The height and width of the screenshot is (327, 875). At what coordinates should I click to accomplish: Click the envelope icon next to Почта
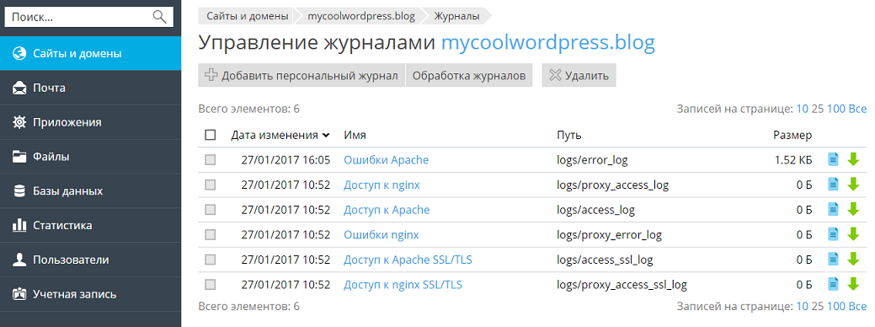click(19, 88)
